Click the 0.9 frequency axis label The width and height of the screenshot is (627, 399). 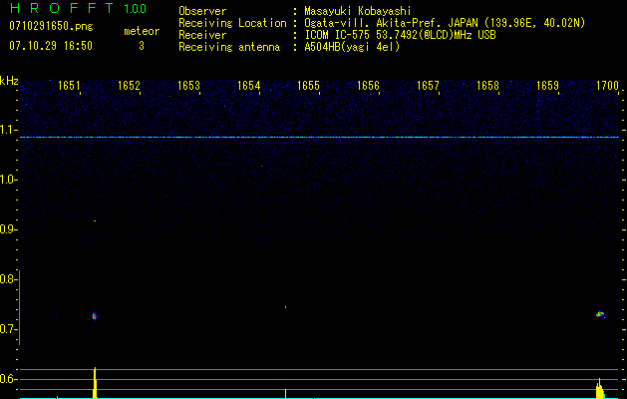click(8, 229)
